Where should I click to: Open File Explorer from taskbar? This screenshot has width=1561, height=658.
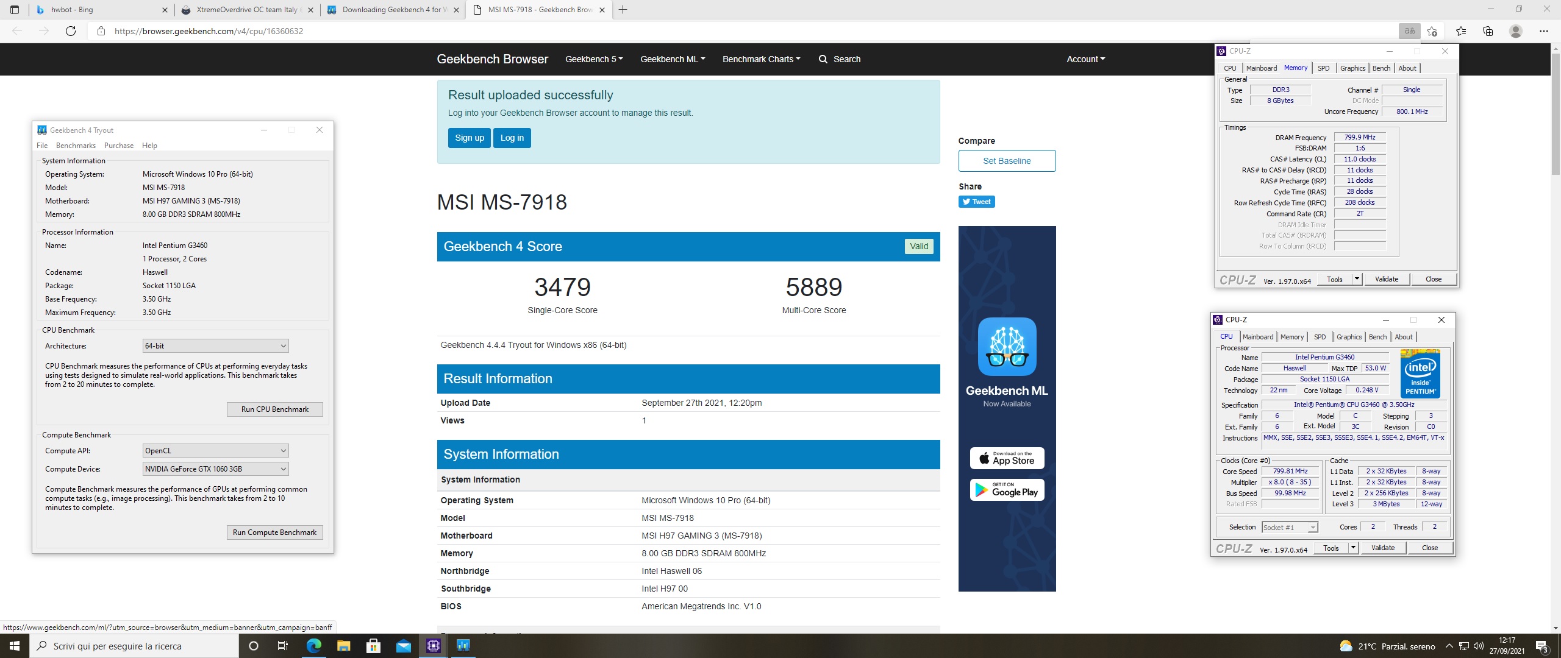(x=343, y=646)
